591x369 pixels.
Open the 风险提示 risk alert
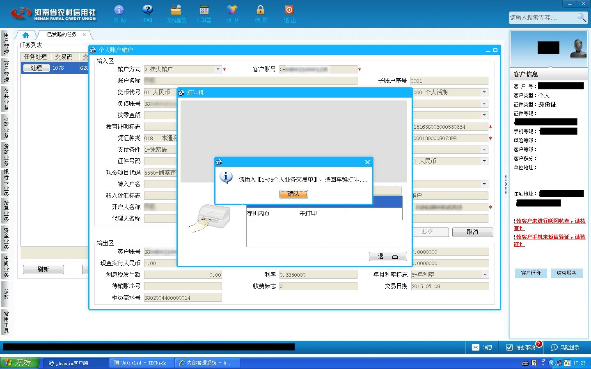pos(565,347)
